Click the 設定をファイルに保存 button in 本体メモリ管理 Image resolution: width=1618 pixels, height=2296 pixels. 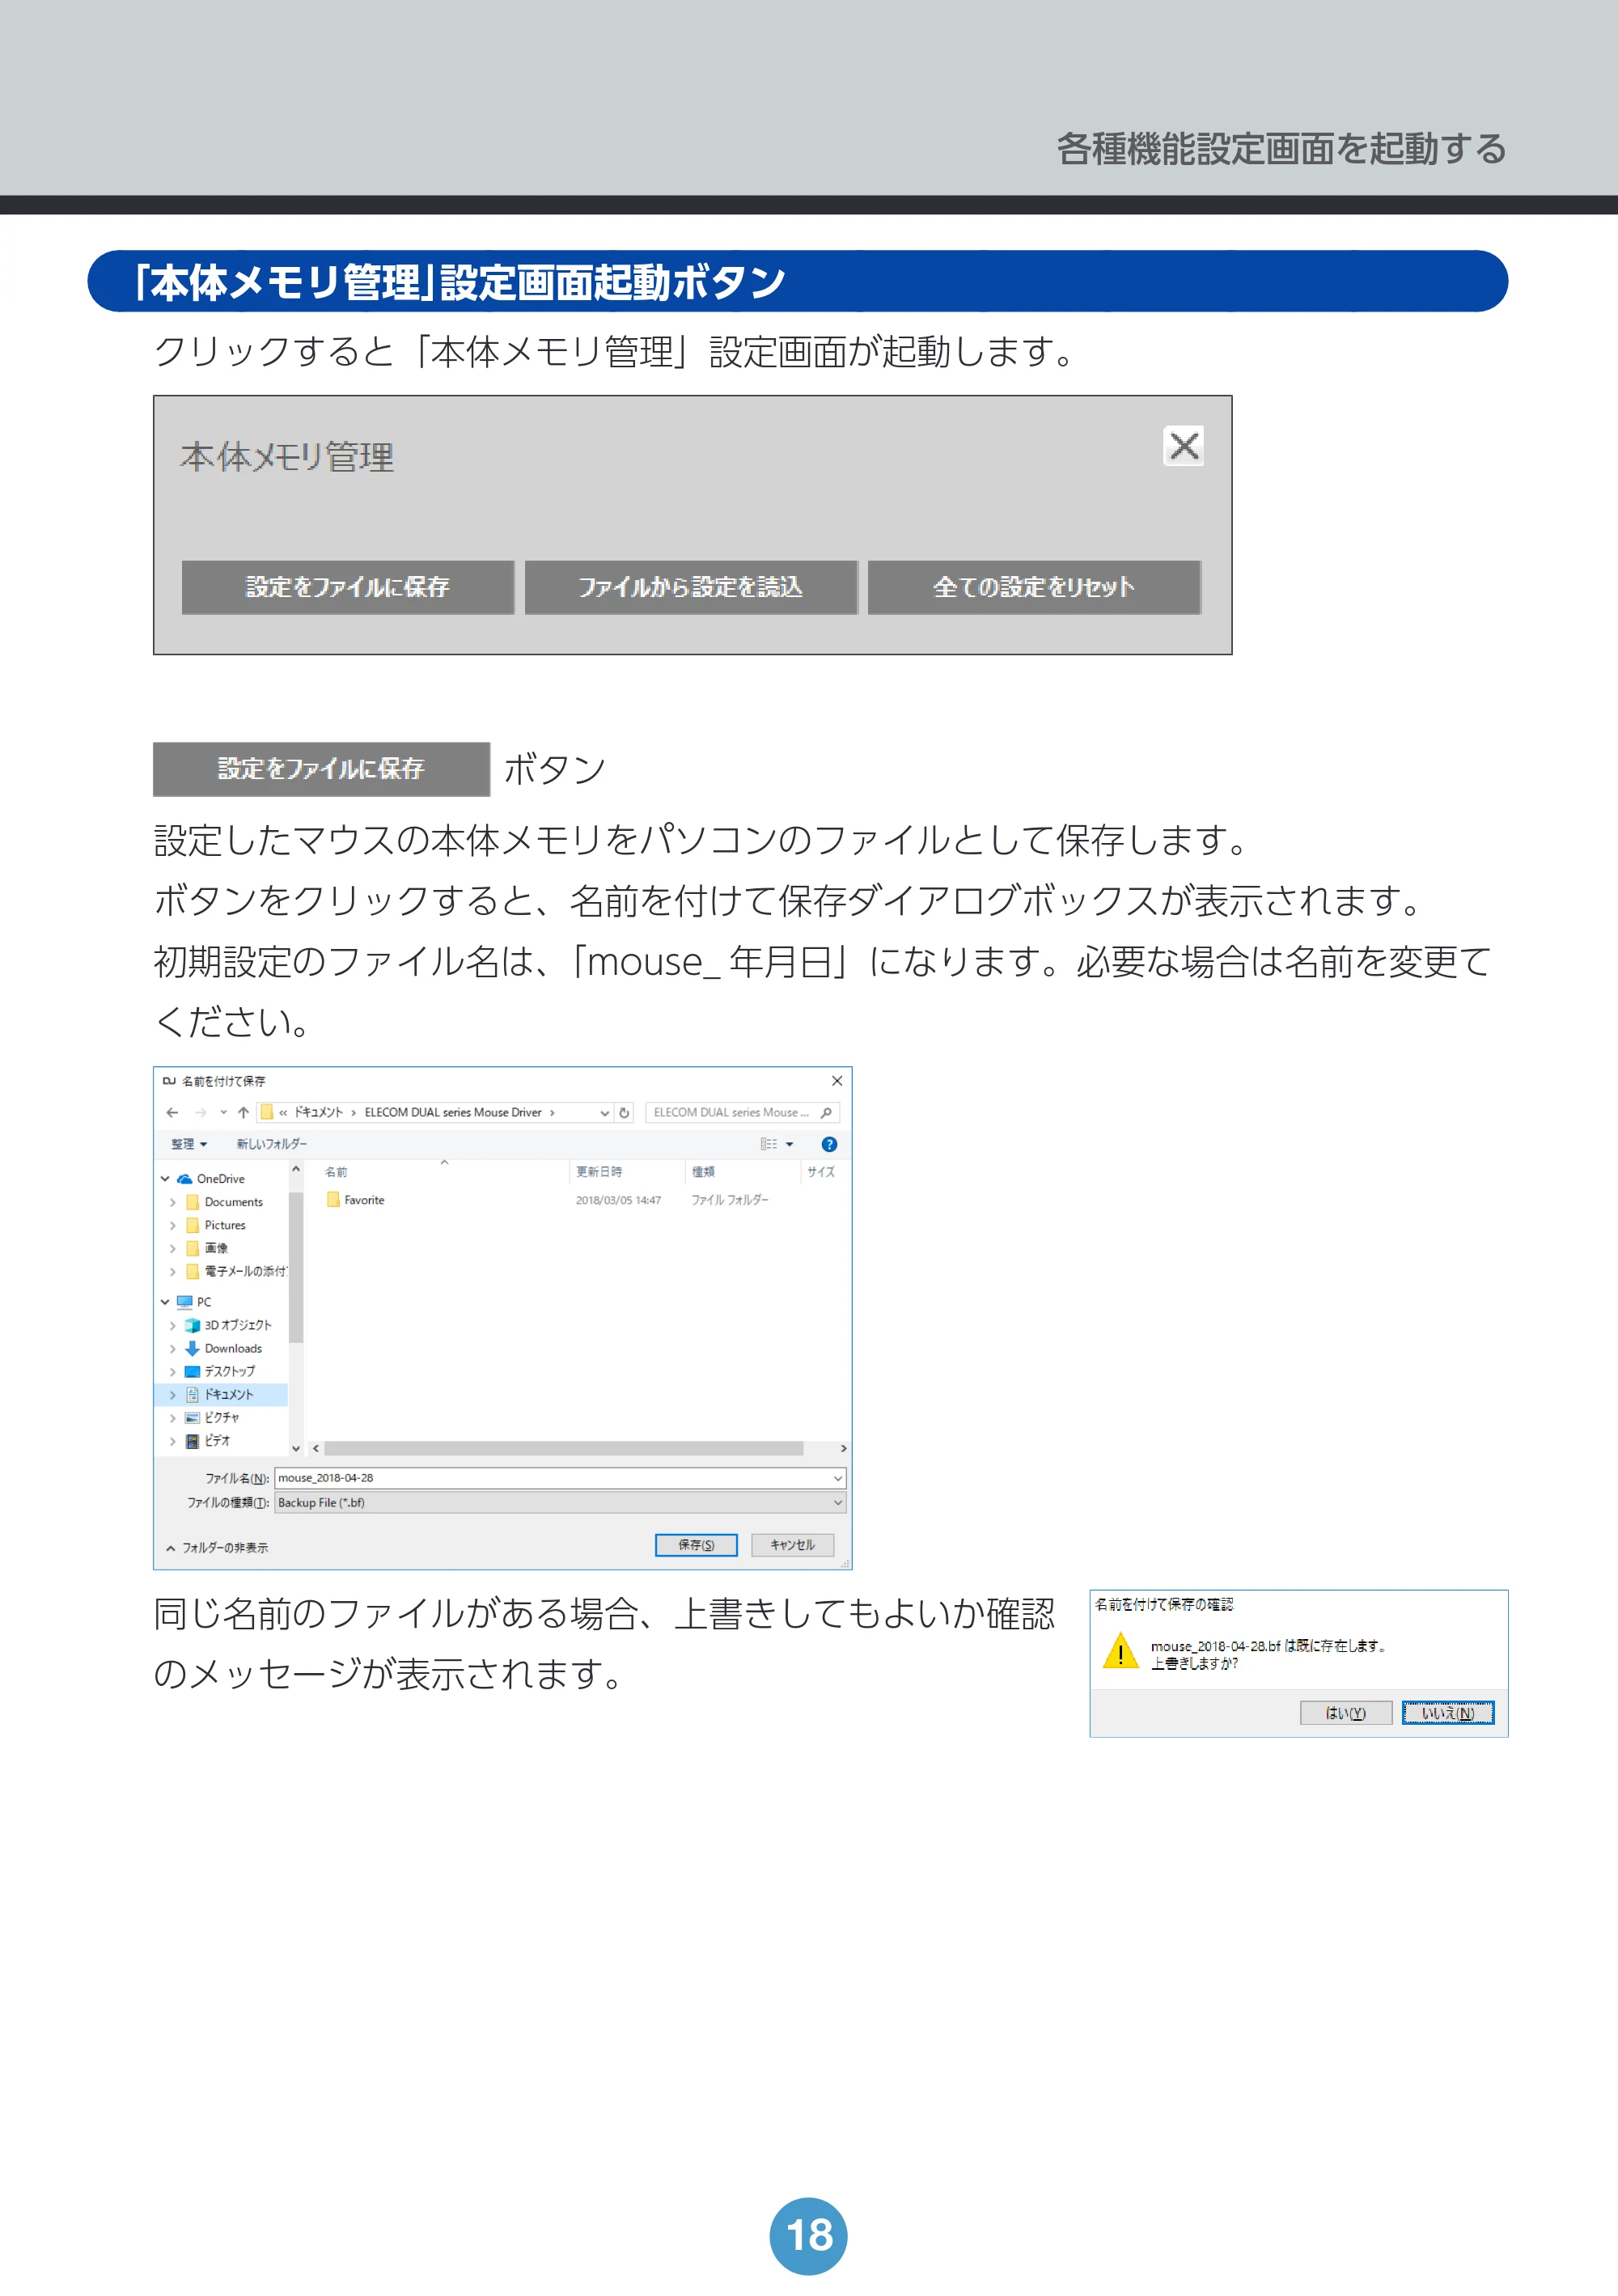pos(347,587)
